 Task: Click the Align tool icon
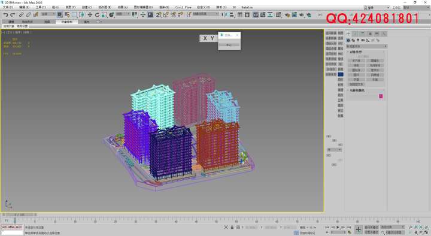(x=232, y=14)
